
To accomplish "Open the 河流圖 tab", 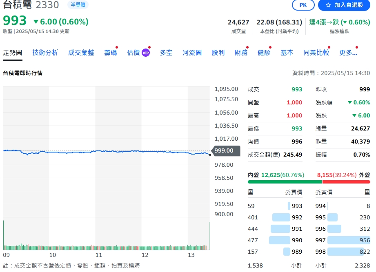I will 192,53.
